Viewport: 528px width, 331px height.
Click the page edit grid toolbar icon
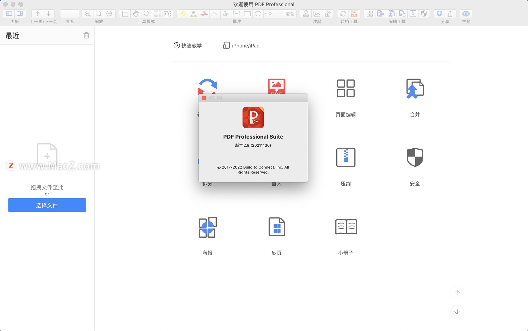pyautogui.click(x=370, y=13)
